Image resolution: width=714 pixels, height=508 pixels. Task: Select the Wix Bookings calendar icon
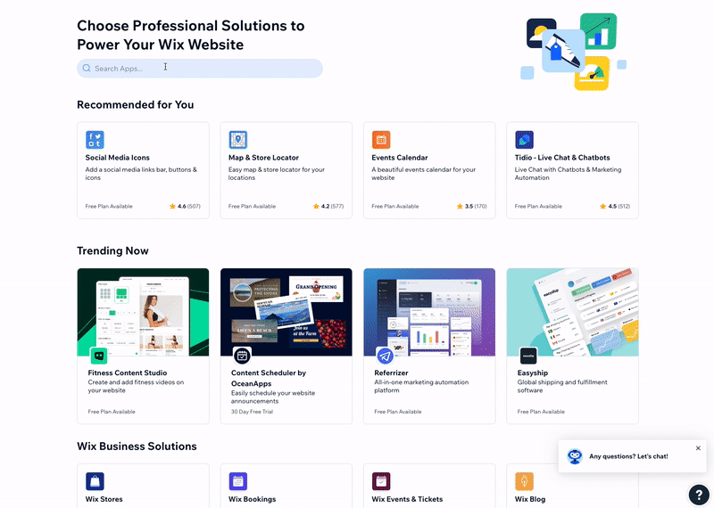238,481
